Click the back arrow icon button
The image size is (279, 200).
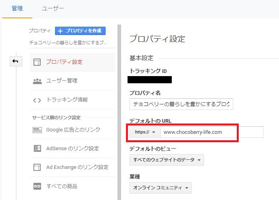[16, 61]
